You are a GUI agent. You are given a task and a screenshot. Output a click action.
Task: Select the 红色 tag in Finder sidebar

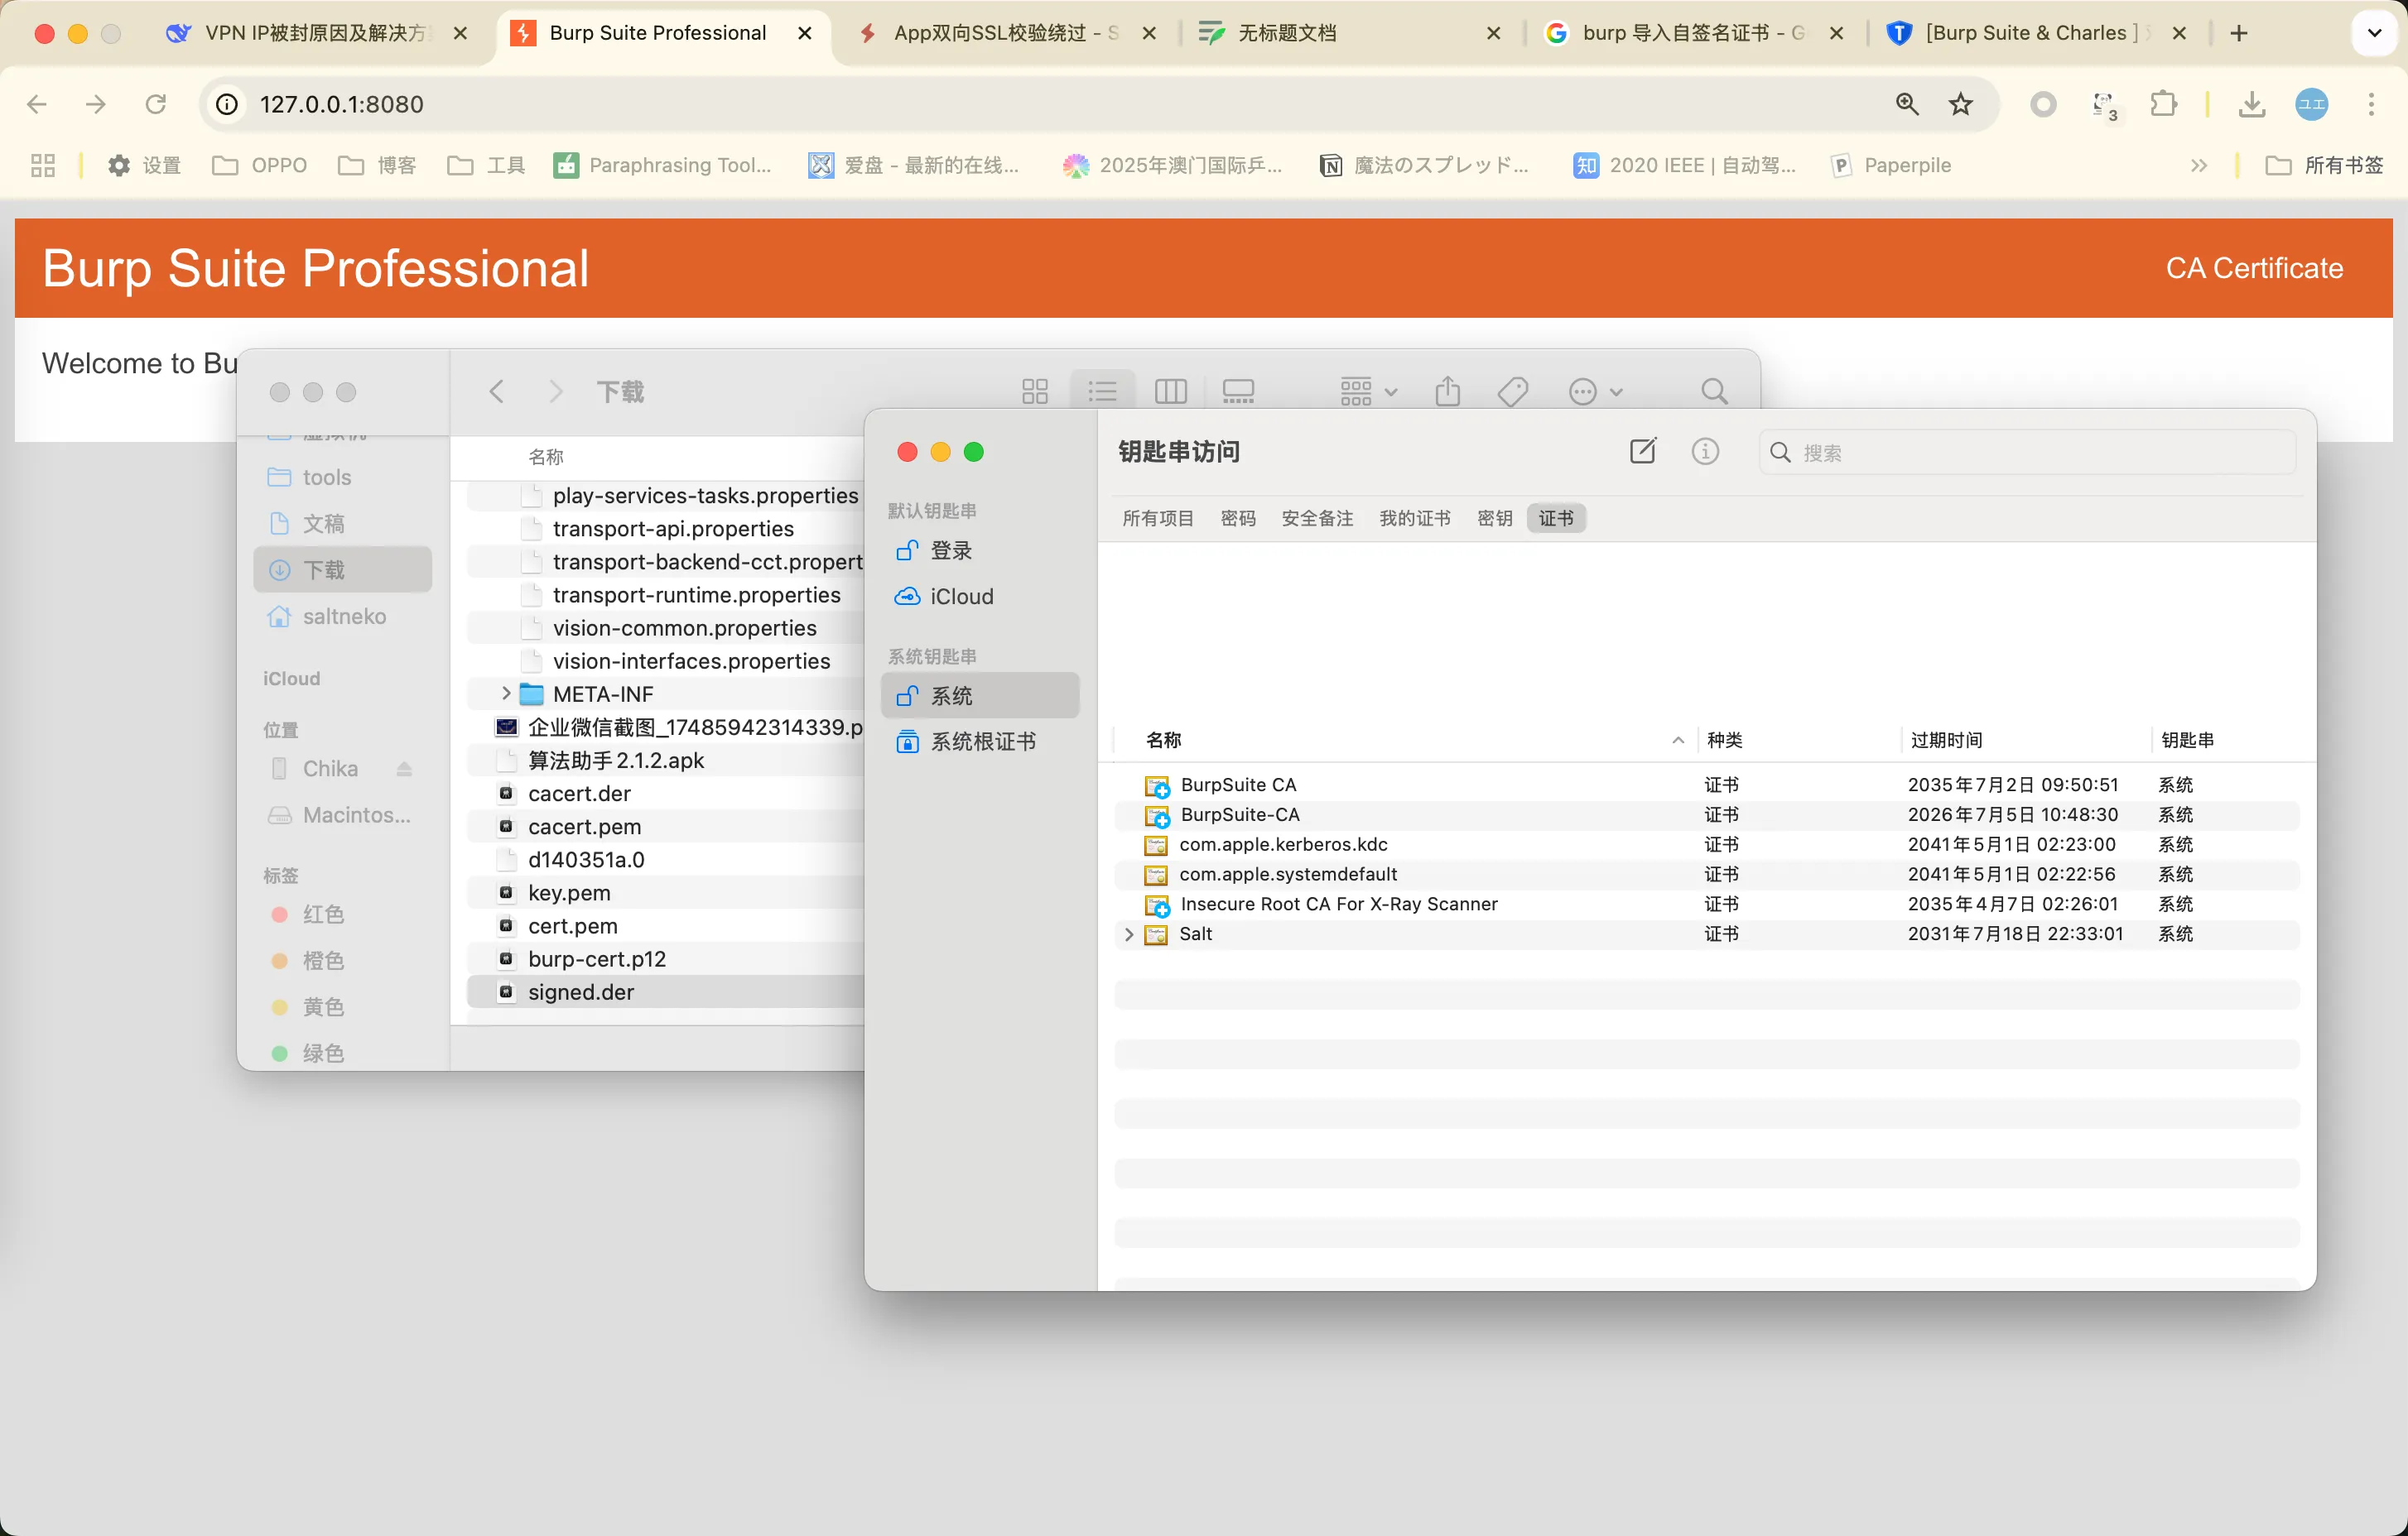pos(343,914)
